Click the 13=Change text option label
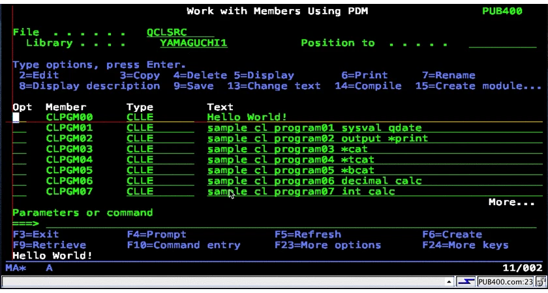 274,86
